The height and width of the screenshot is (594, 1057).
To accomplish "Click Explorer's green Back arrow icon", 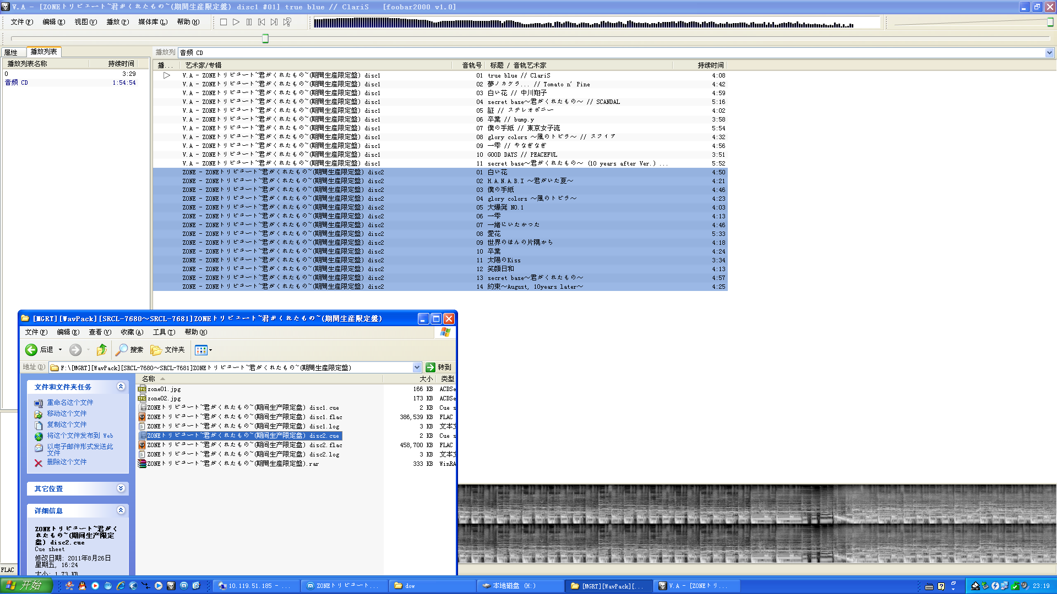I will (x=31, y=350).
